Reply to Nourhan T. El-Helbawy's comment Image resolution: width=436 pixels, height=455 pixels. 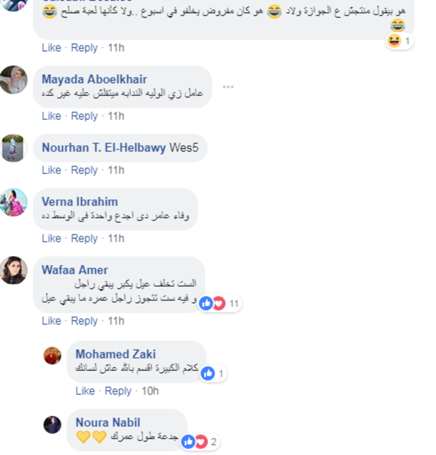click(x=84, y=170)
